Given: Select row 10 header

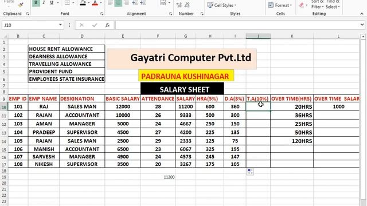Looking at the screenshot, I should coord(4,107).
